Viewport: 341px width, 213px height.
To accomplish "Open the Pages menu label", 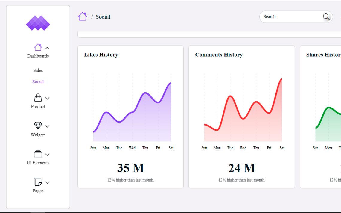I will point(38,191).
